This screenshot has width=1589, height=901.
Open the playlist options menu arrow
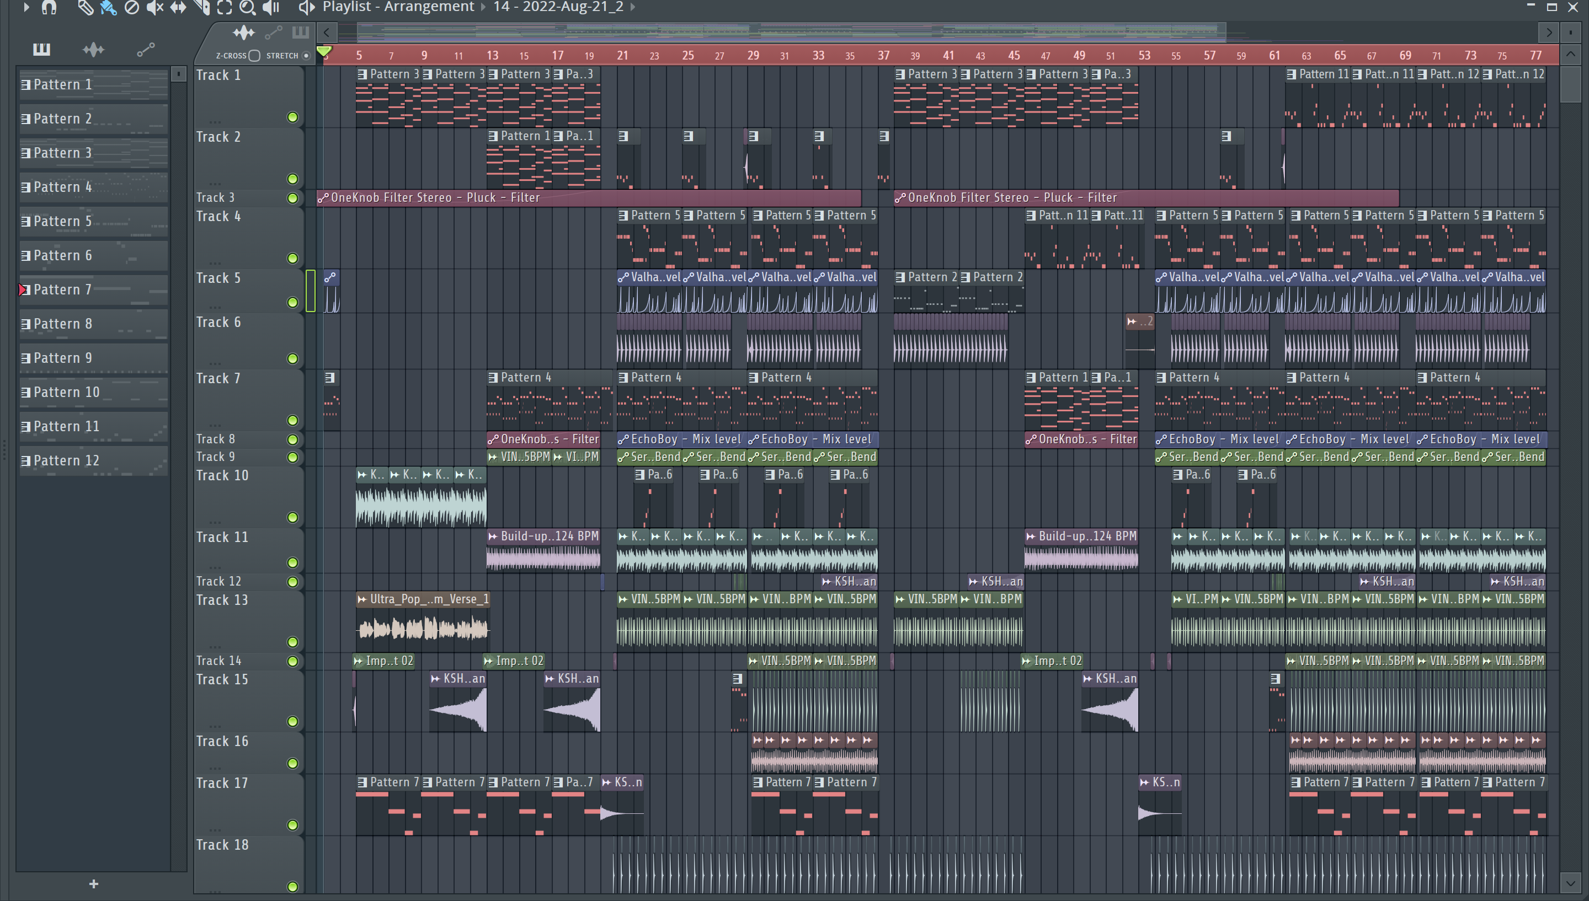26,7
